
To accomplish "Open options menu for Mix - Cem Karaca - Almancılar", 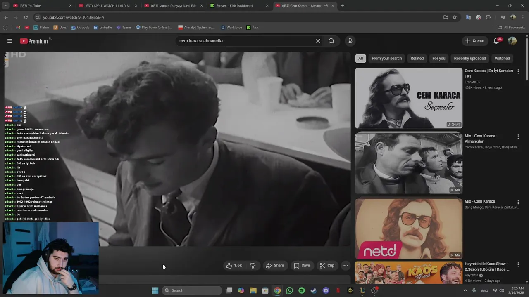I will coord(518,137).
